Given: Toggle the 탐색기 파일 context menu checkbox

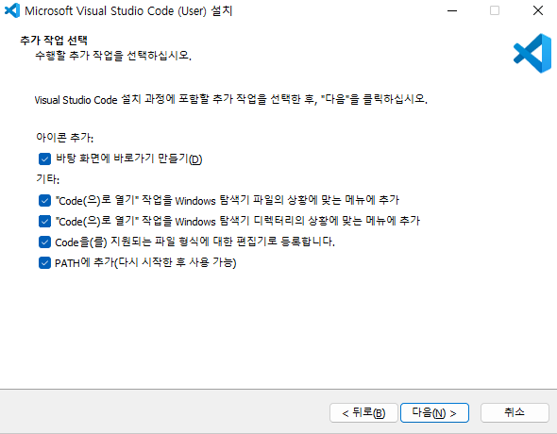Looking at the screenshot, I should click(x=44, y=201).
